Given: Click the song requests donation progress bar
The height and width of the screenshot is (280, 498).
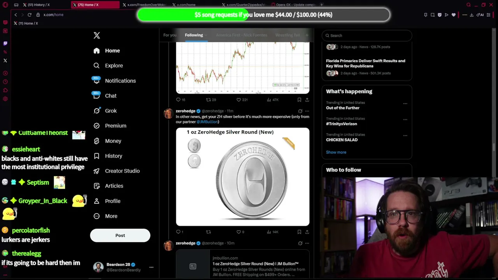Looking at the screenshot, I should (263, 15).
